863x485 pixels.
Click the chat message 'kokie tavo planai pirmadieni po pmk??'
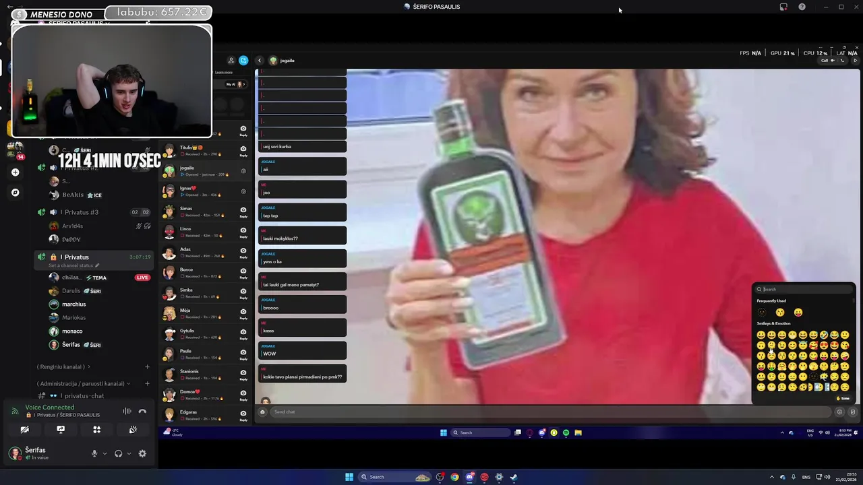(302, 374)
